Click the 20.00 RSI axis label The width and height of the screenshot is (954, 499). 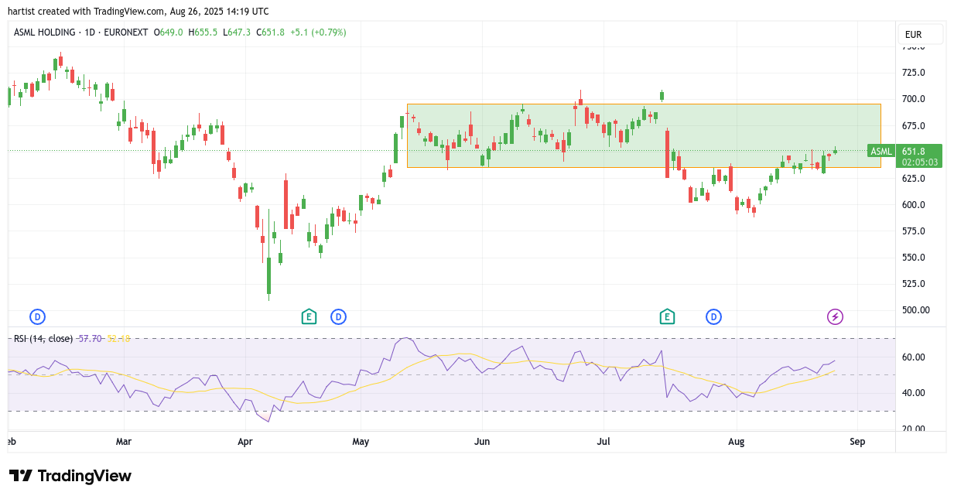pyautogui.click(x=913, y=429)
